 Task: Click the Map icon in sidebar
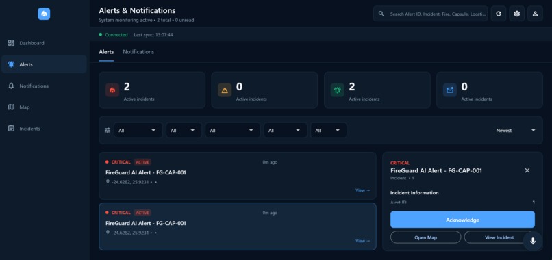click(11, 107)
